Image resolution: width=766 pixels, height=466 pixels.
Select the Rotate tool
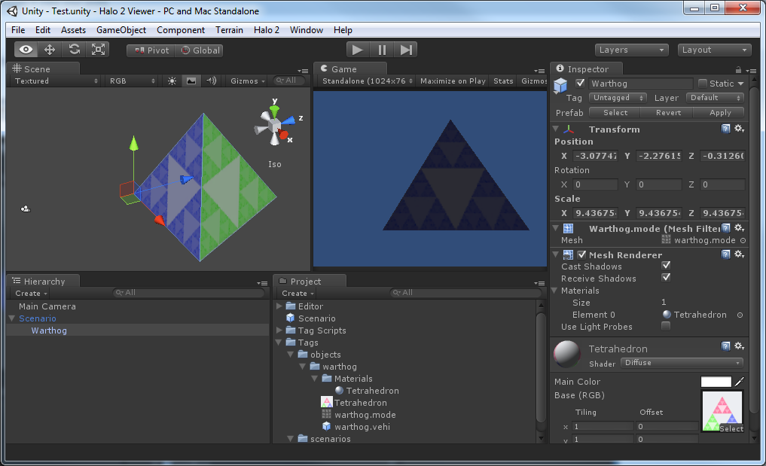coord(74,50)
